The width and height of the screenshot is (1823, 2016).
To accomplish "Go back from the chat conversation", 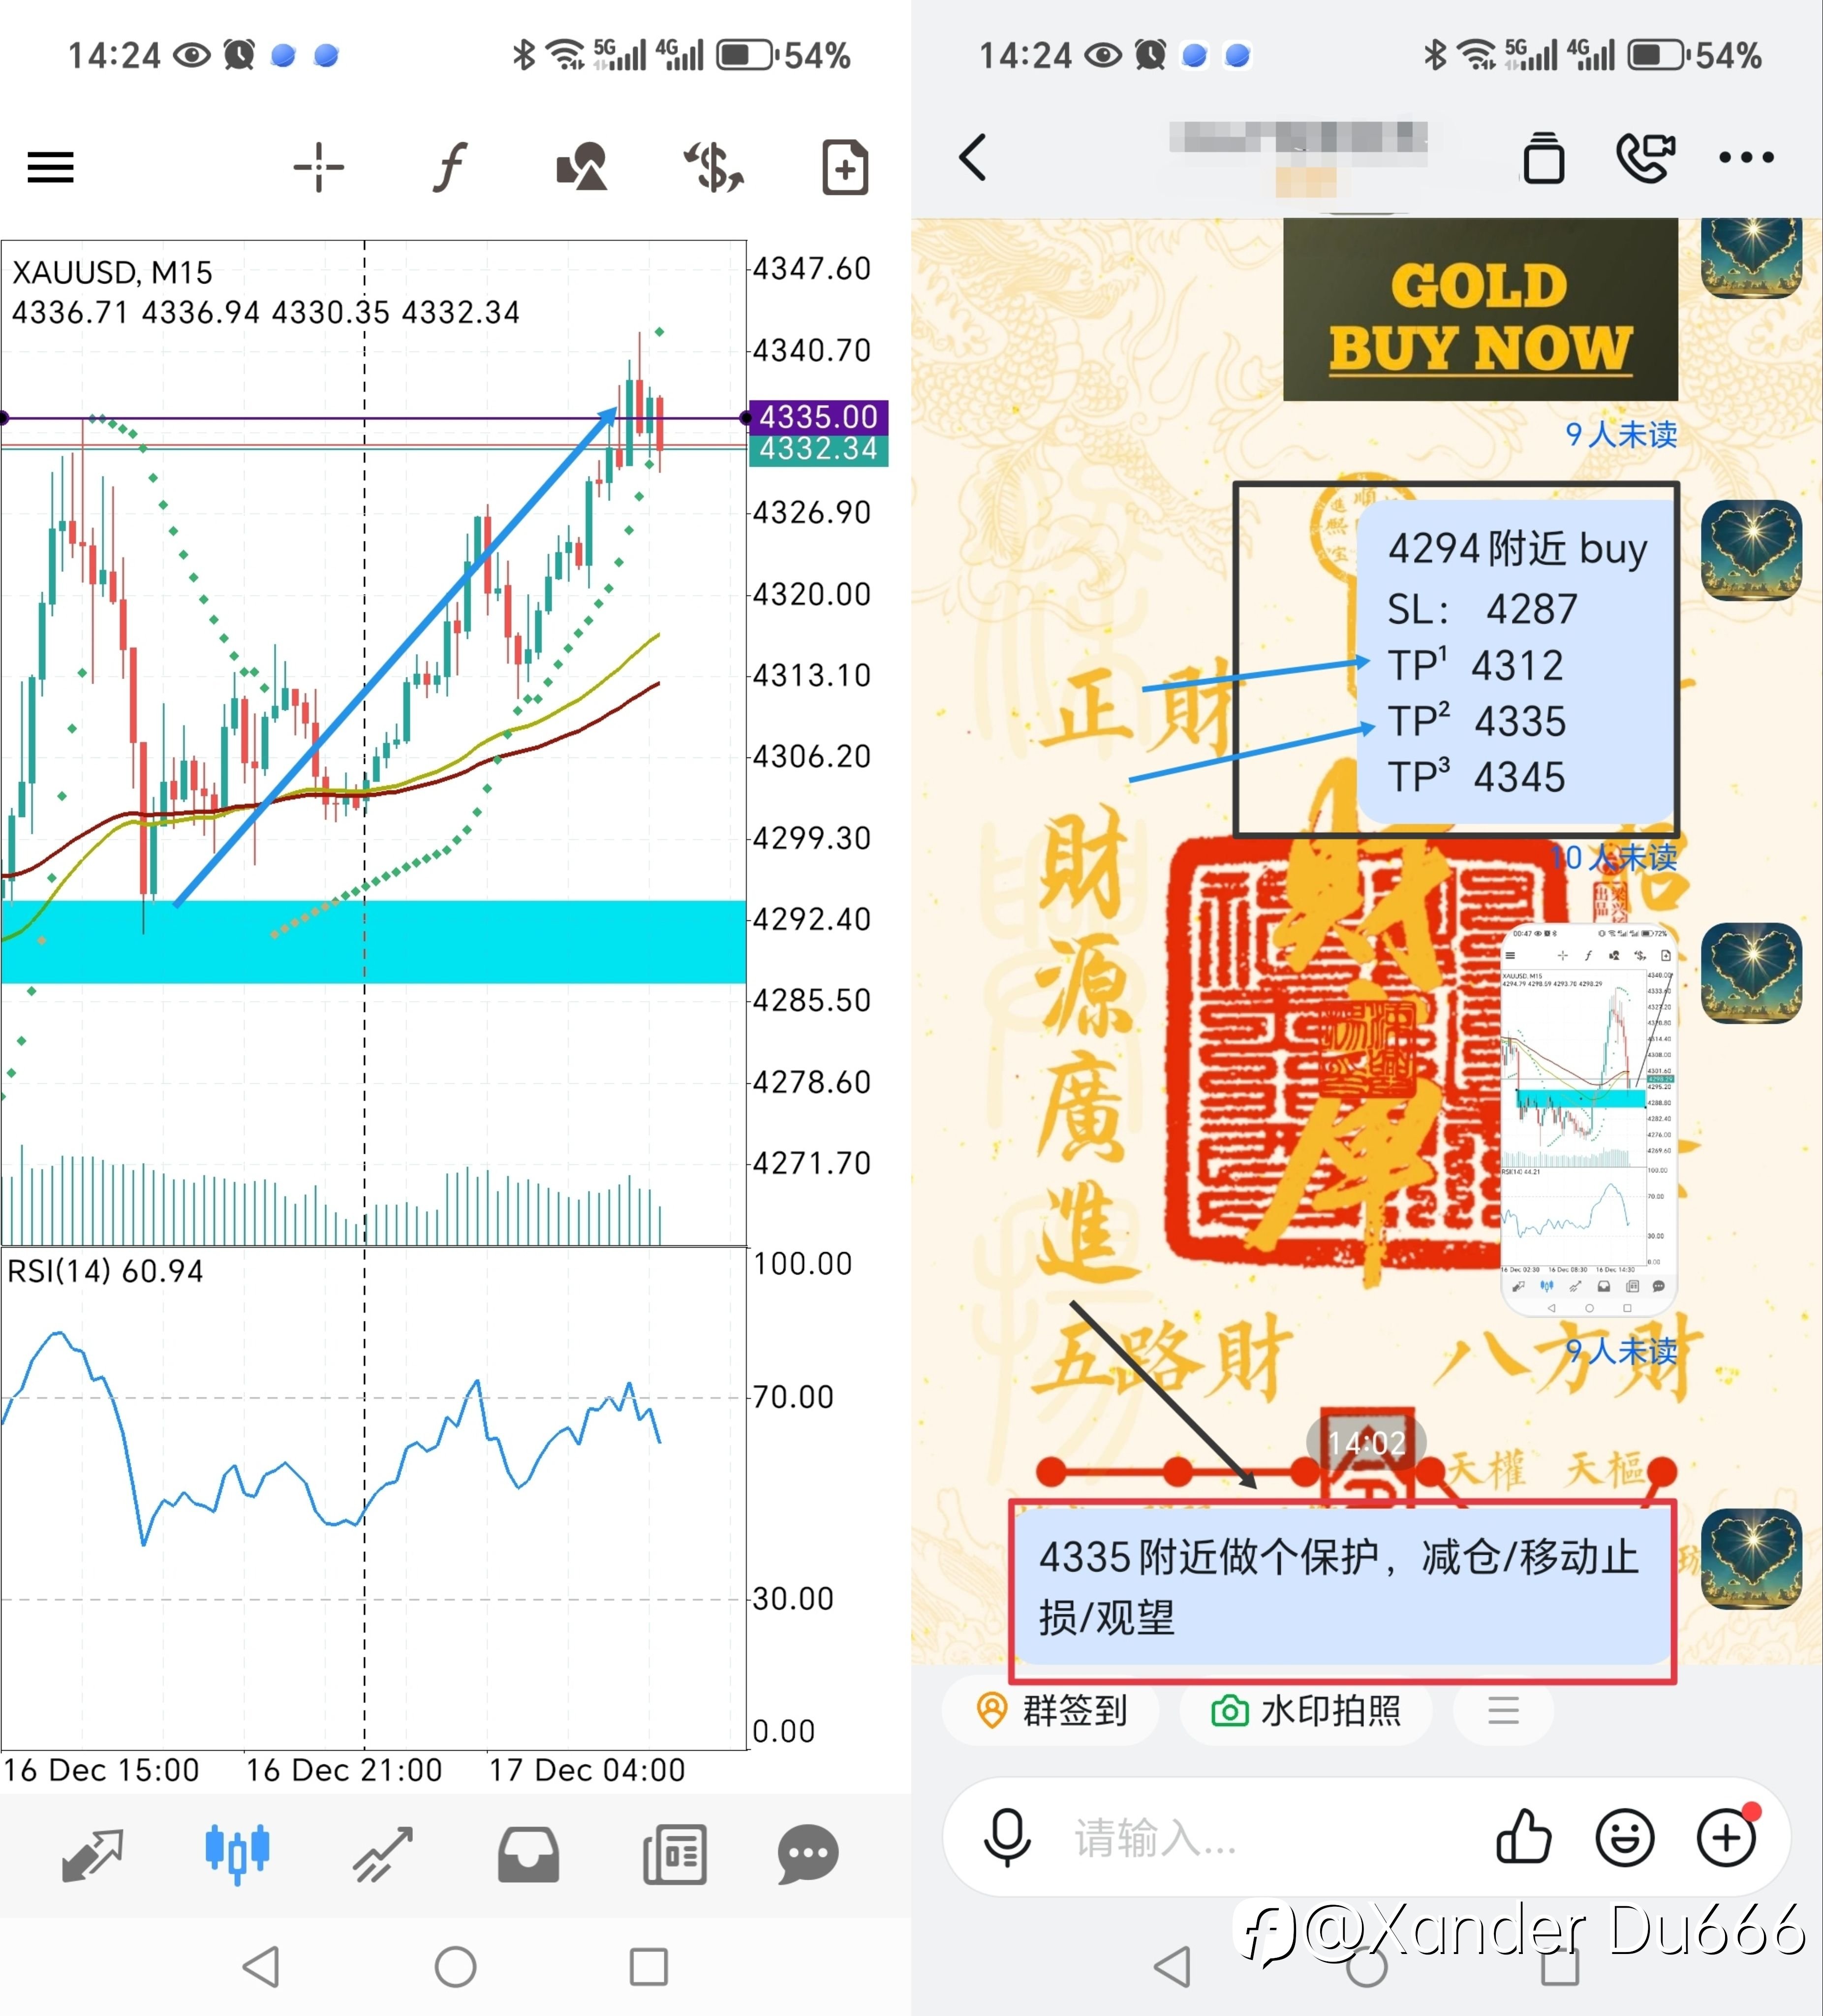I will tap(972, 157).
